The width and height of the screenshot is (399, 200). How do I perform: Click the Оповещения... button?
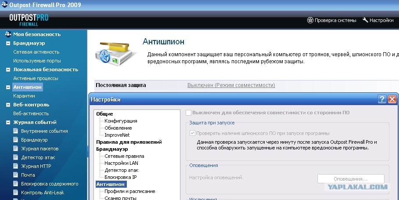pos(351,179)
